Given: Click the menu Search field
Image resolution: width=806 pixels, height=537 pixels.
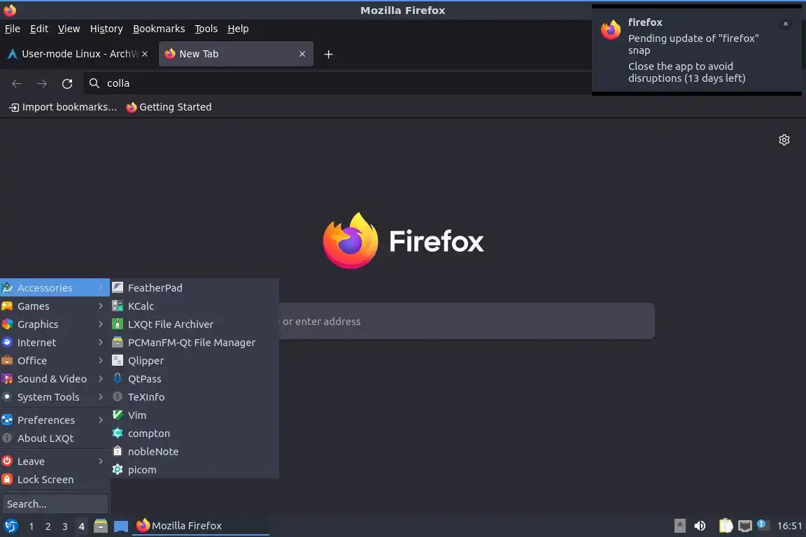Looking at the screenshot, I should 55,504.
